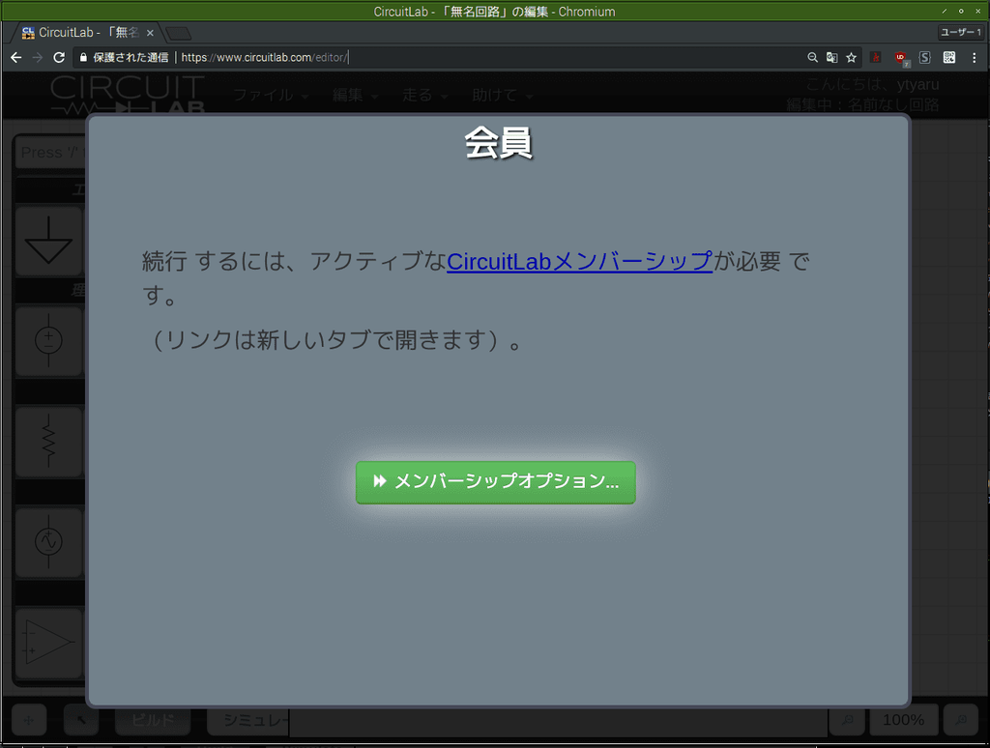Click the 会員 dialog heading

tap(498, 143)
